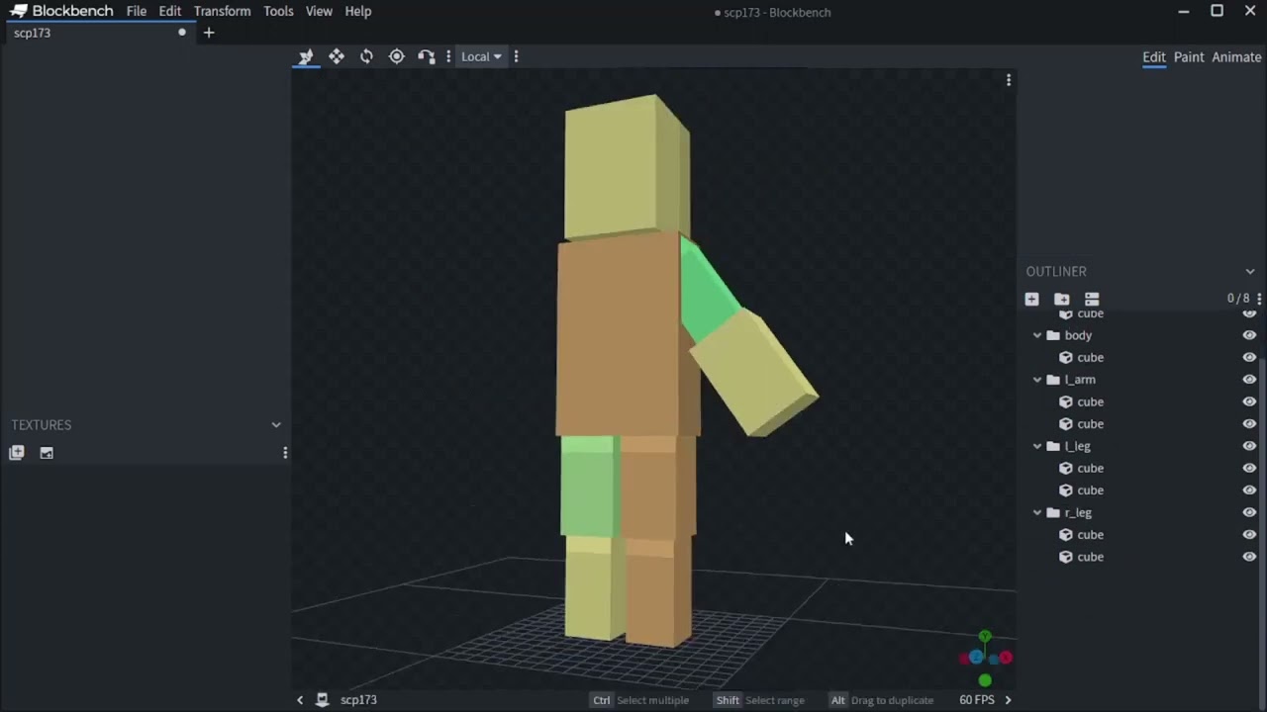Open the Local transform space dropdown
This screenshot has height=712, width=1267.
tap(481, 56)
